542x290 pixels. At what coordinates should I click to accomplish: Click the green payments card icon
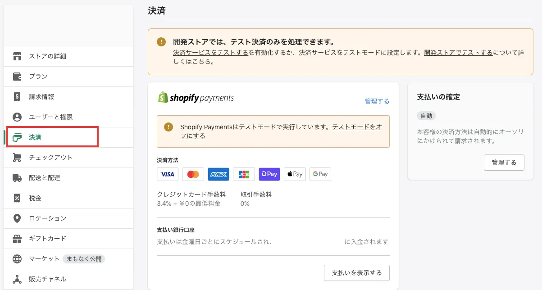(x=17, y=137)
